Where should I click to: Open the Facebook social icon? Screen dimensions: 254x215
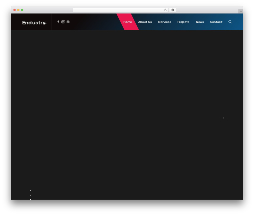(x=58, y=22)
